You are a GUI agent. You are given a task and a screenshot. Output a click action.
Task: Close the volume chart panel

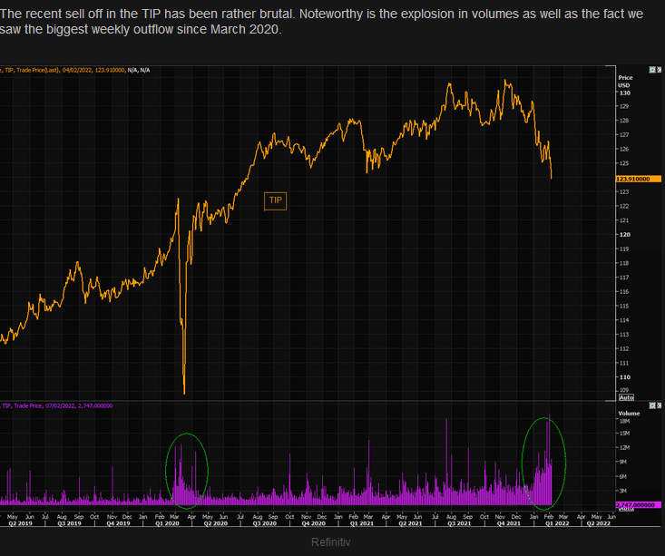tap(659, 405)
